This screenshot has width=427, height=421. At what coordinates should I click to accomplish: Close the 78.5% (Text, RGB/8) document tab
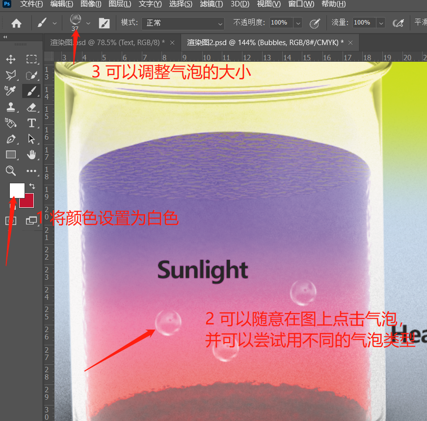[x=172, y=43]
